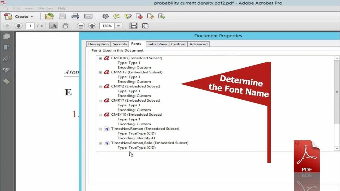Choose the Select text cursor tool
340x191 pixels.
pos(54,26)
